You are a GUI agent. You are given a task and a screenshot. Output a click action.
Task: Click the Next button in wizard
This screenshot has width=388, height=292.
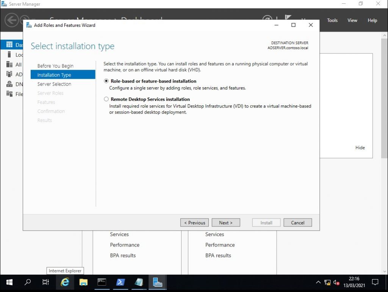coord(225,223)
